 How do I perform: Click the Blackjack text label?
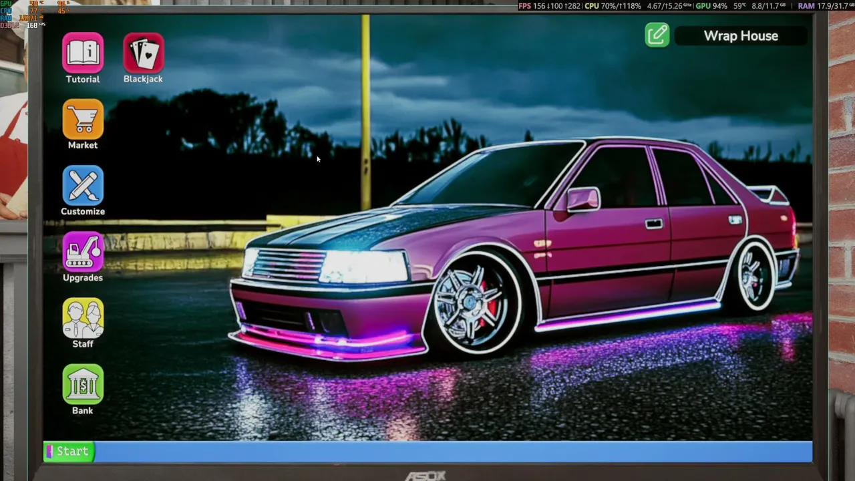pos(143,79)
